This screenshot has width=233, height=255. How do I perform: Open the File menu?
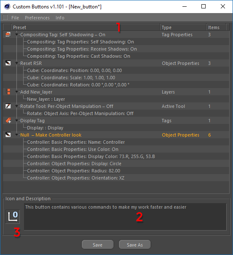[x=15, y=18]
